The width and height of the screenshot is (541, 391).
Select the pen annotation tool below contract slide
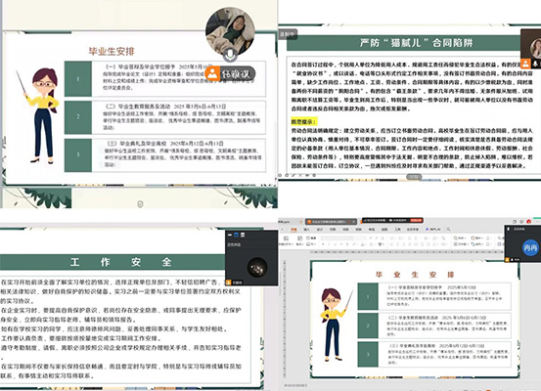tap(293, 175)
